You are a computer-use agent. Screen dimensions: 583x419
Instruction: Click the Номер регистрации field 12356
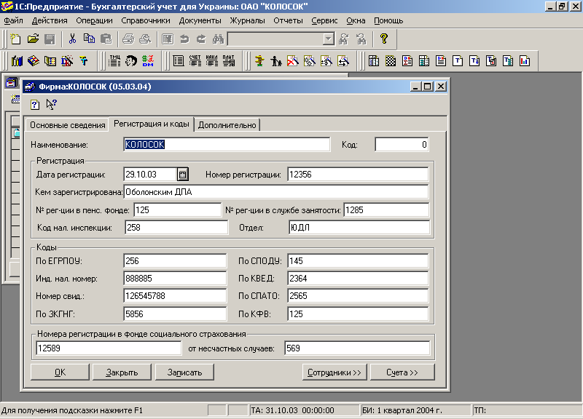point(358,175)
